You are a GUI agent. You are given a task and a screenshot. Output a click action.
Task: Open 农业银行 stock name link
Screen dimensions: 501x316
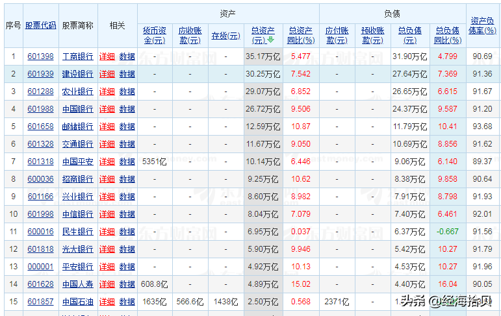[x=77, y=91]
